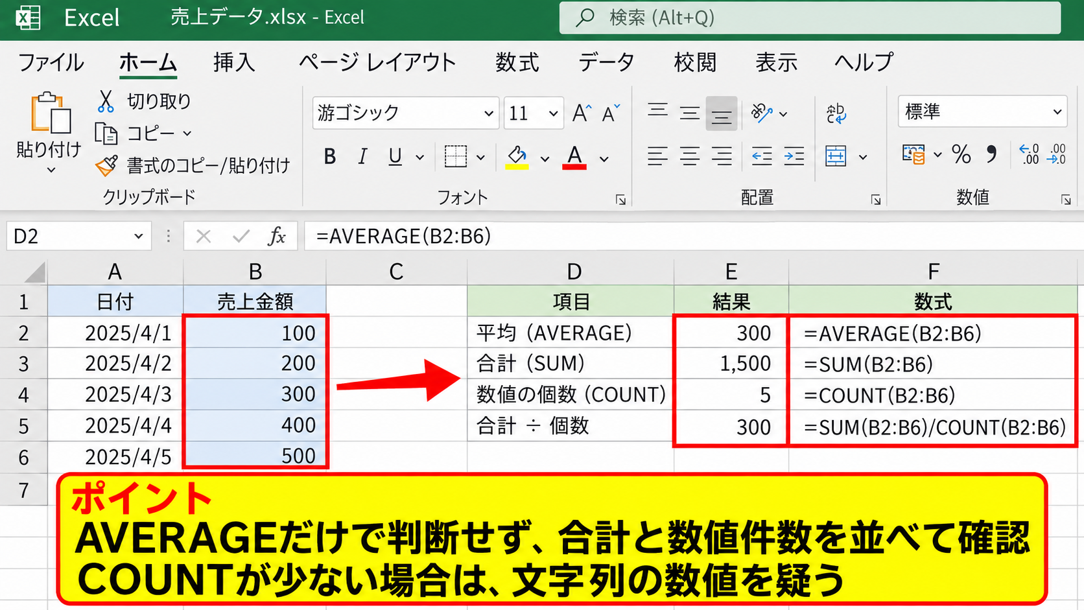Click the Format Painter (書式のコピー/貼り付け) icon
1084x610 pixels.
pos(106,165)
